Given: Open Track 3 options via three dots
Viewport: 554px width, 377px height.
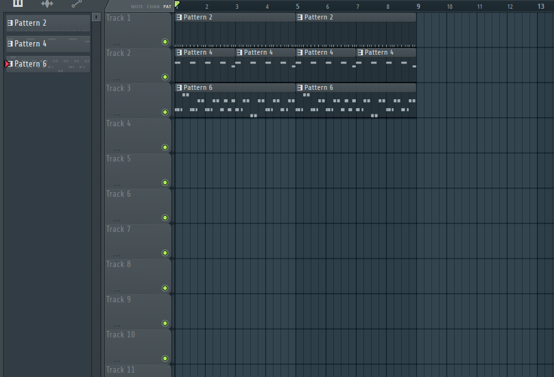Looking at the screenshot, I should point(116,113).
